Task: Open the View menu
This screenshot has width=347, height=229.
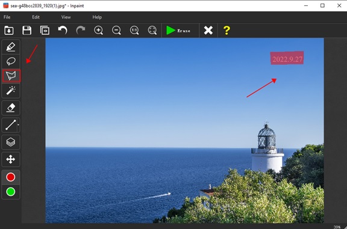Action: pyautogui.click(x=66, y=17)
